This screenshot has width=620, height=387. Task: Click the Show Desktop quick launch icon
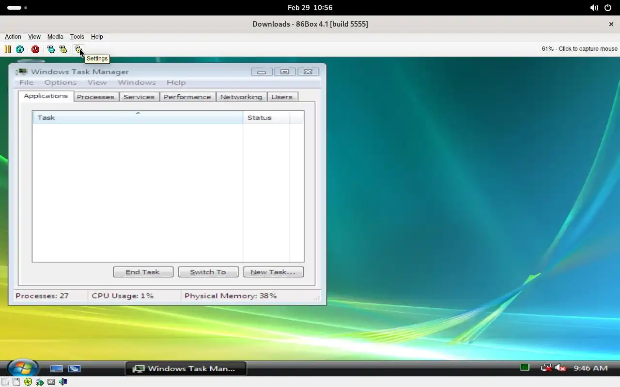click(x=57, y=369)
